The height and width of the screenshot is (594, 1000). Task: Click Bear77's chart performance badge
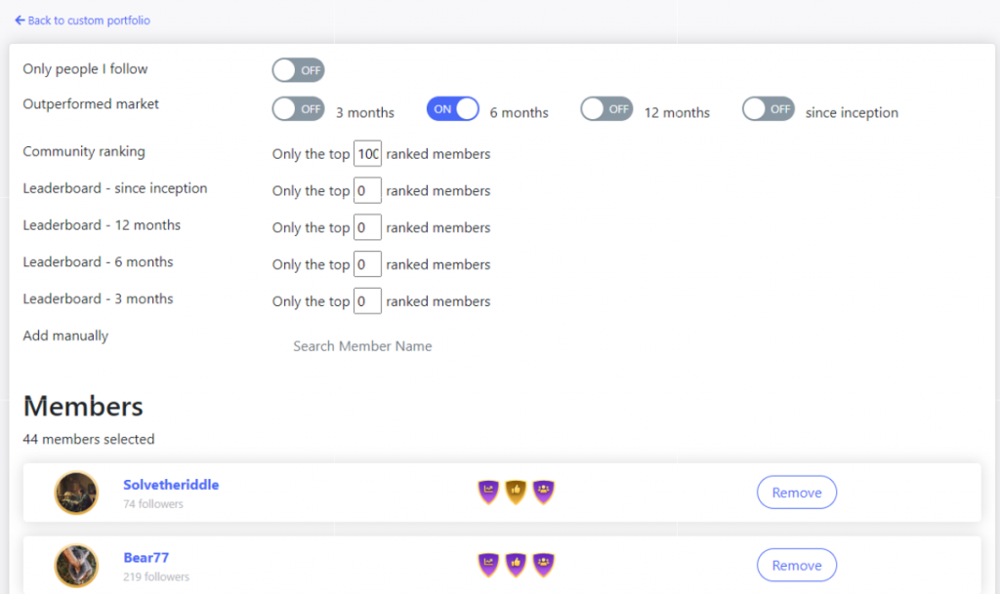click(x=488, y=565)
